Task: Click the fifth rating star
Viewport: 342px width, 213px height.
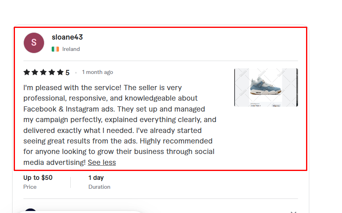Action: coord(60,72)
